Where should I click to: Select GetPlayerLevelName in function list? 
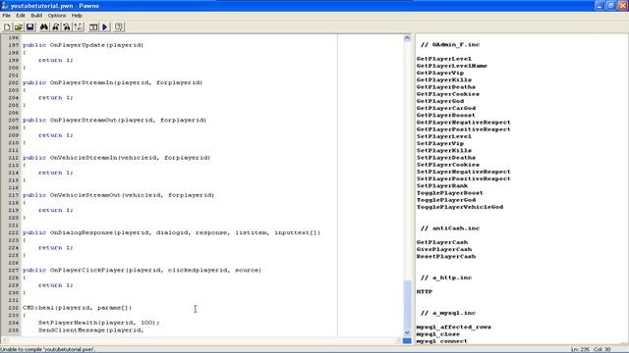452,66
